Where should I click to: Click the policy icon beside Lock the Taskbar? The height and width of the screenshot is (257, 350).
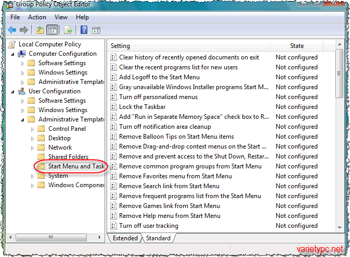pos(113,107)
